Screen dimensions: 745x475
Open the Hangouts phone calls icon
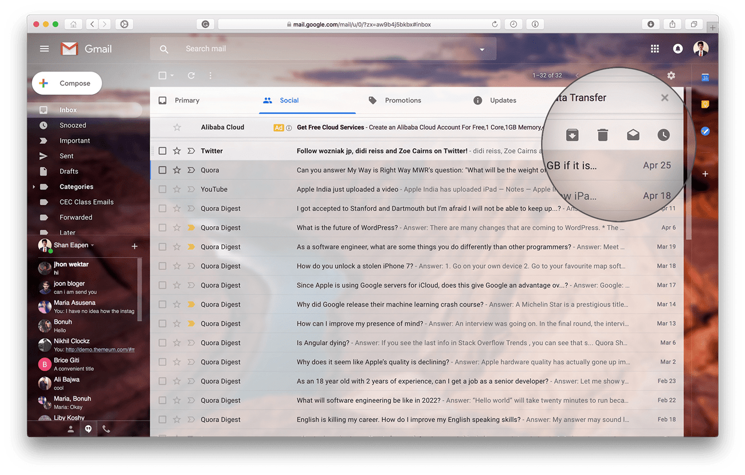point(106,429)
